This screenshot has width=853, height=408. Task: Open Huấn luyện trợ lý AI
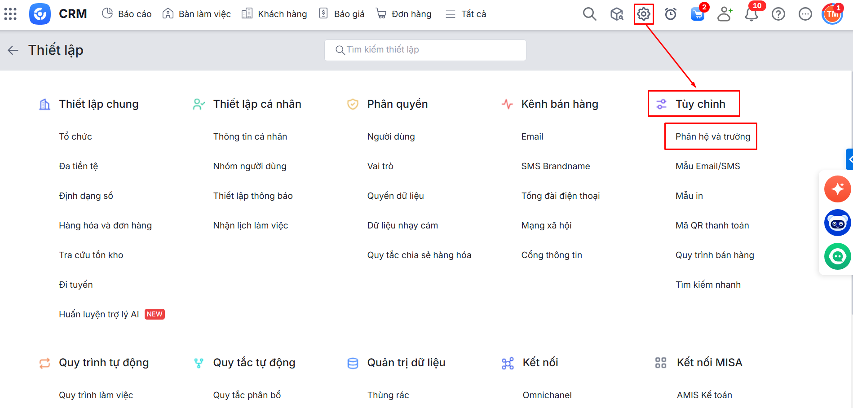coord(99,314)
